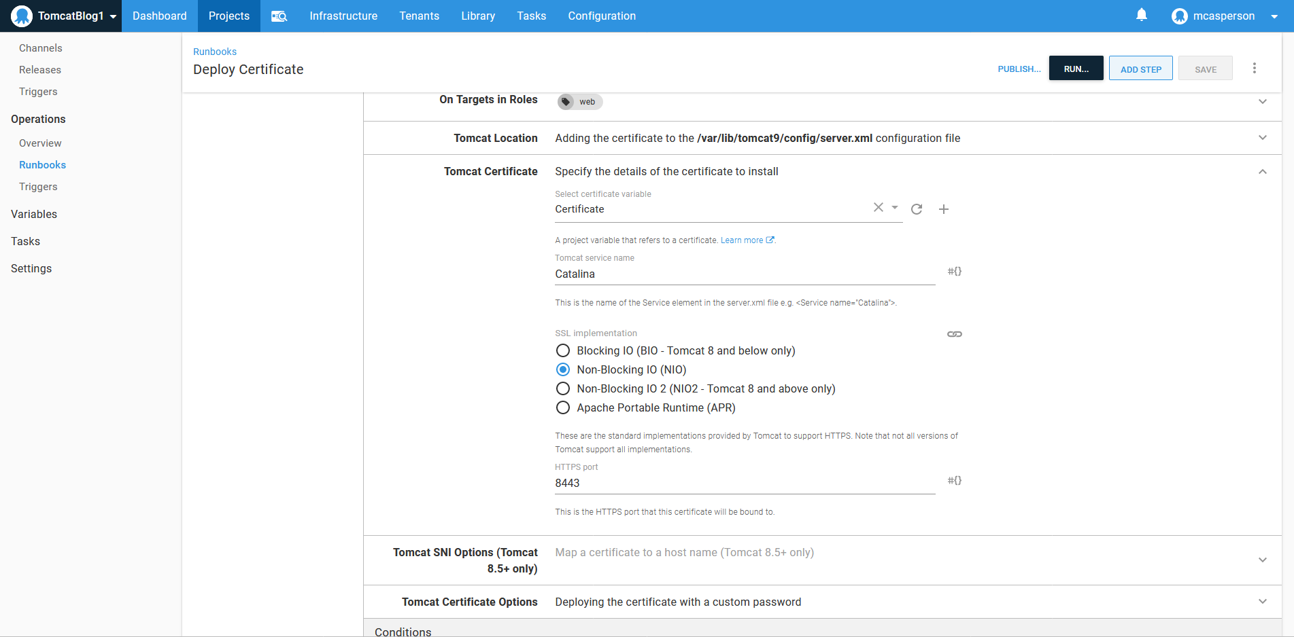Refresh the certificate variable list
The width and height of the screenshot is (1294, 637).
(x=917, y=209)
